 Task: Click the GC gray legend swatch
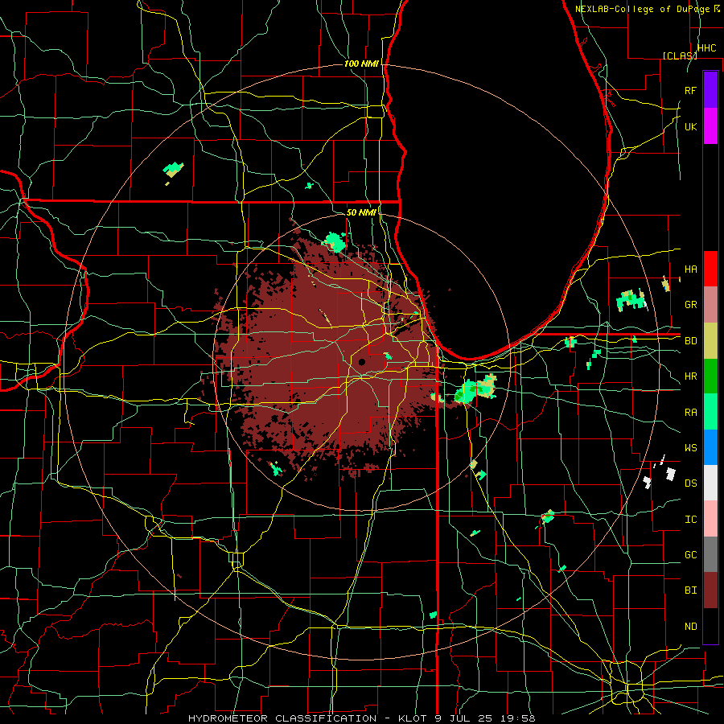point(710,554)
